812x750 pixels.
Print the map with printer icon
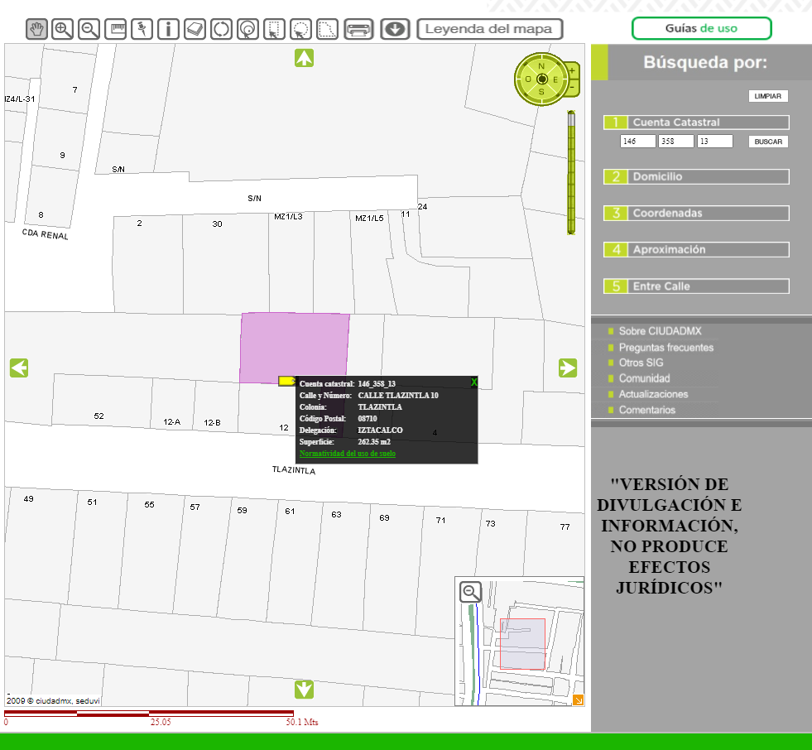click(x=358, y=29)
